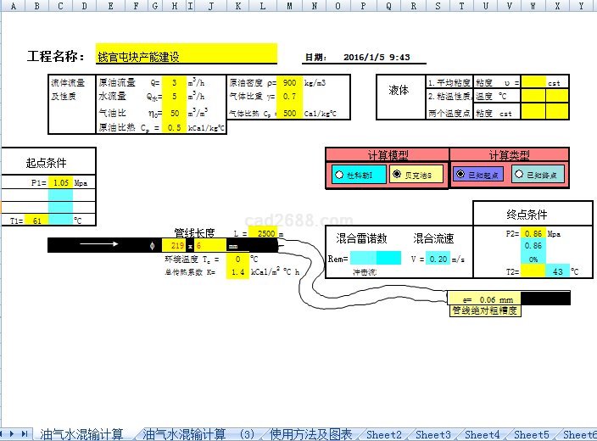
Task: Switch to the 使用方法及图表 sheet tab
Action: (310, 434)
